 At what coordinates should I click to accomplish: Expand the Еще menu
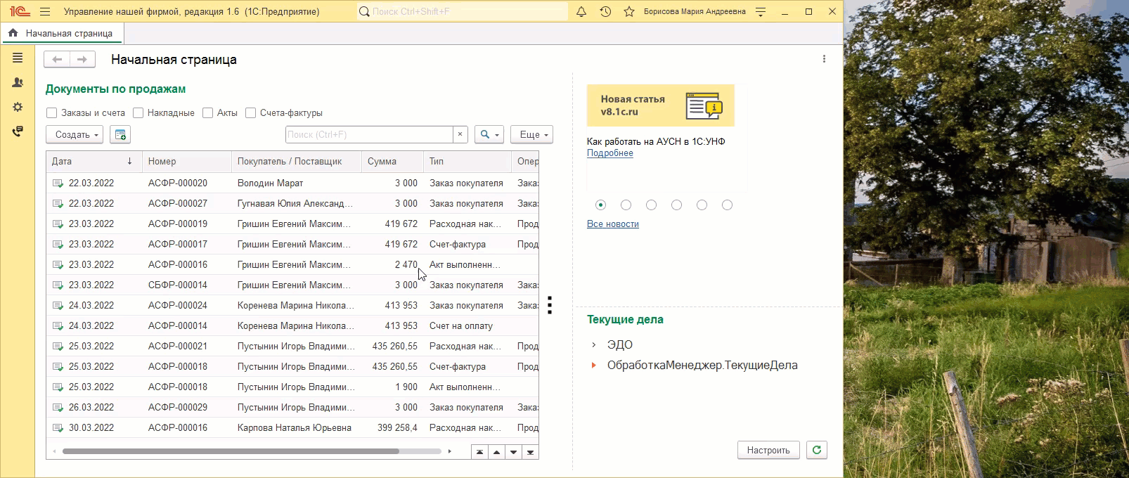(x=531, y=134)
